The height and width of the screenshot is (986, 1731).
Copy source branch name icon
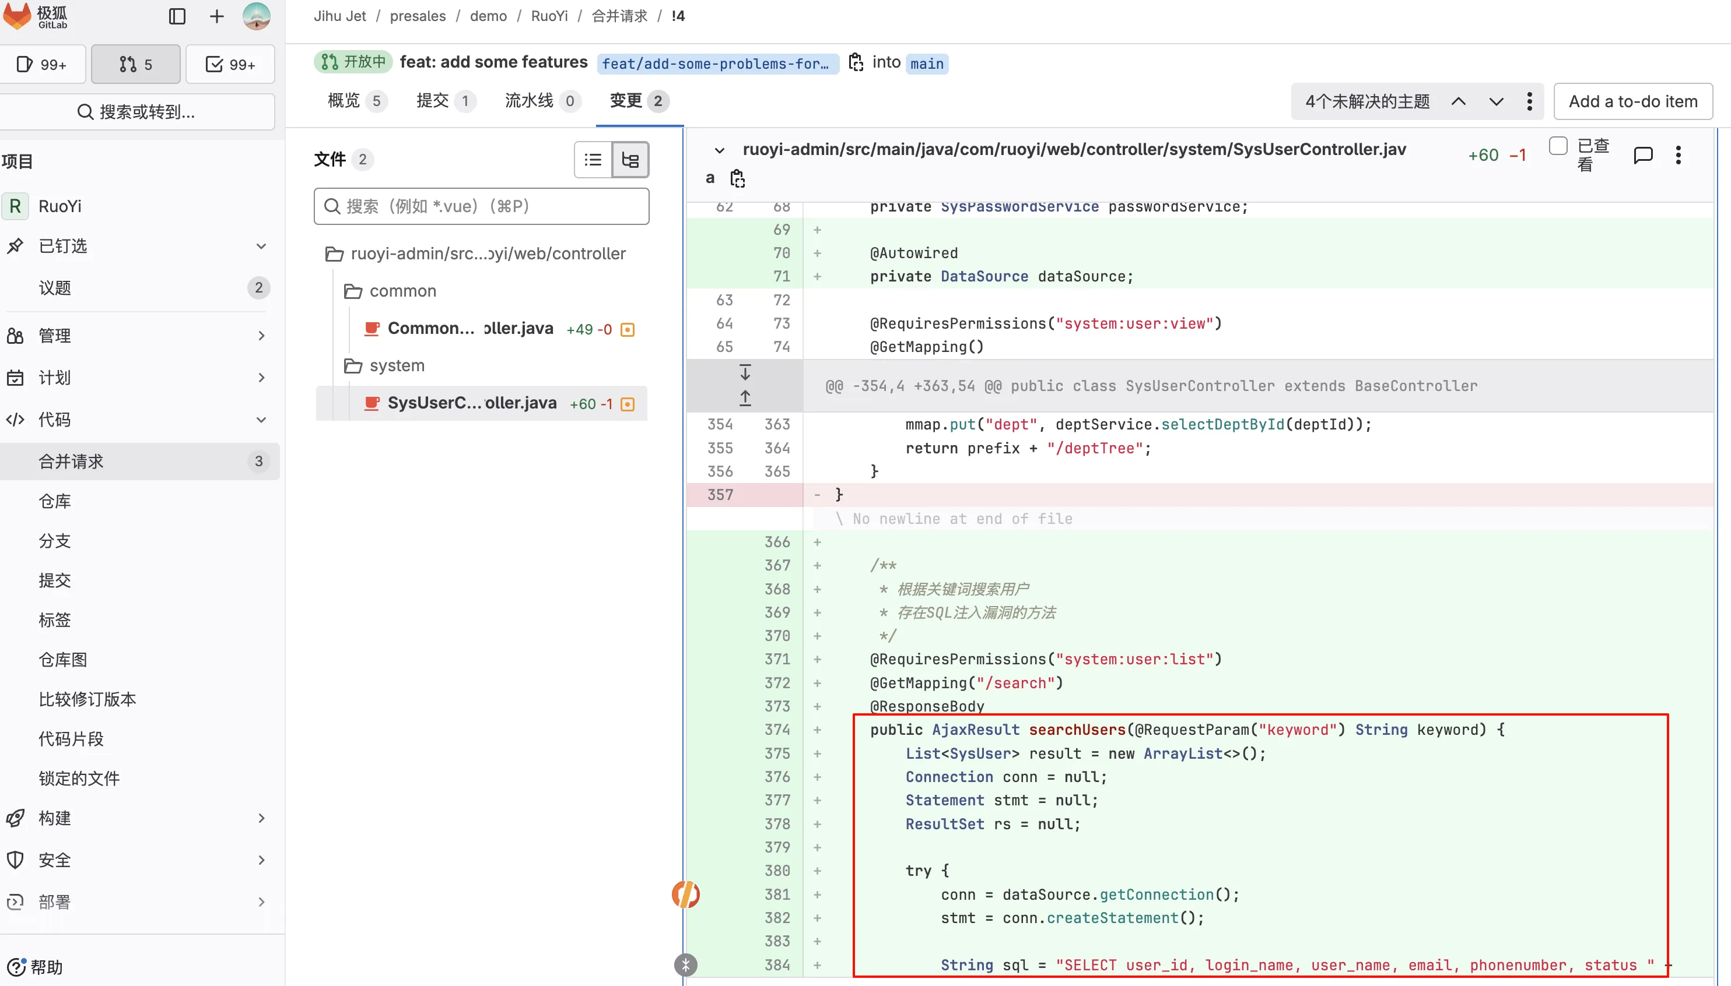[x=856, y=62]
